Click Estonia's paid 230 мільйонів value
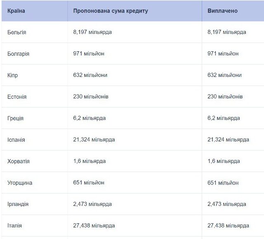 click(x=225, y=96)
